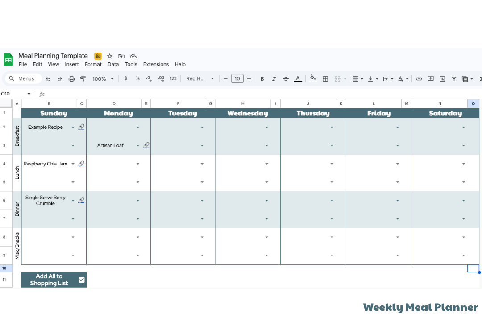
Task: Click the font size field showing 10
Action: pyautogui.click(x=237, y=78)
